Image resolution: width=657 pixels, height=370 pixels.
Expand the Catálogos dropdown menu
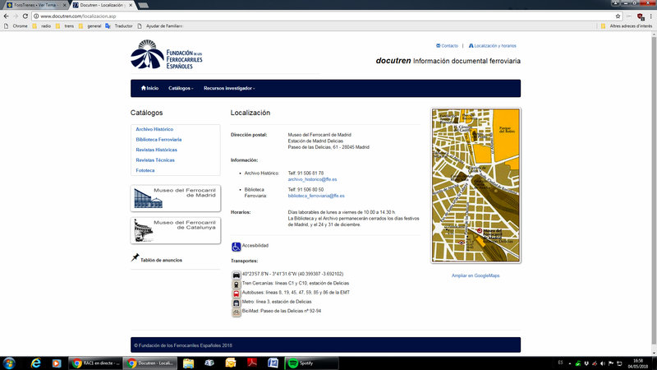pyautogui.click(x=181, y=88)
